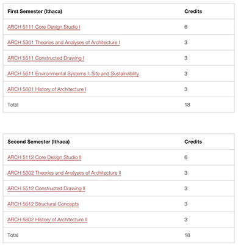Click the second semester Total label
The width and height of the screenshot is (238, 247).
[x=13, y=235]
